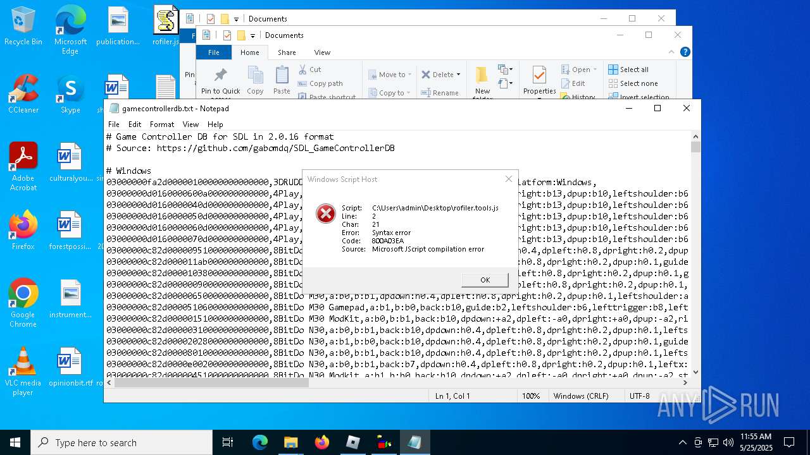Click the taskbar search box
Screen dimensions: 810x455
pyautogui.click(x=121, y=442)
